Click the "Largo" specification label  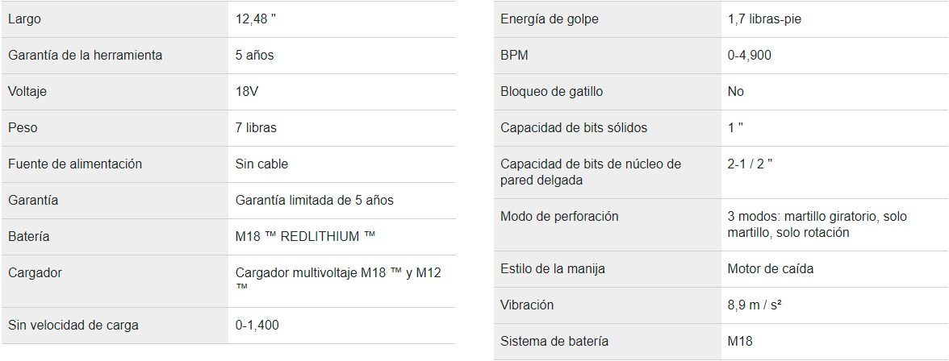coord(24,19)
